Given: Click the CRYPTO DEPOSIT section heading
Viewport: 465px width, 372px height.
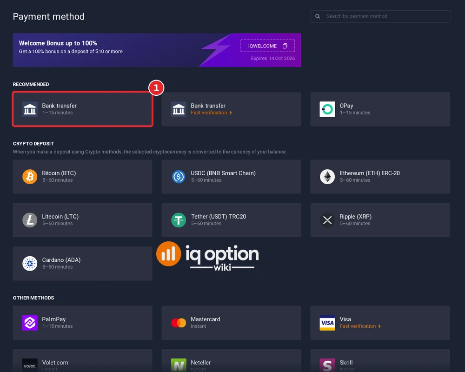Looking at the screenshot, I should 33,144.
